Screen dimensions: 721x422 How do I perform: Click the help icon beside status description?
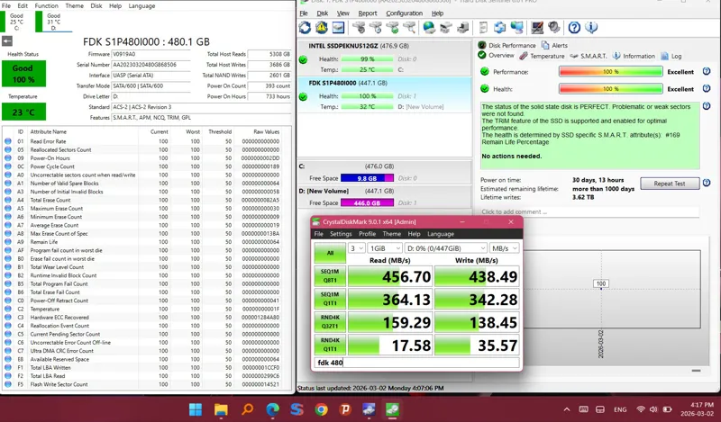click(707, 106)
